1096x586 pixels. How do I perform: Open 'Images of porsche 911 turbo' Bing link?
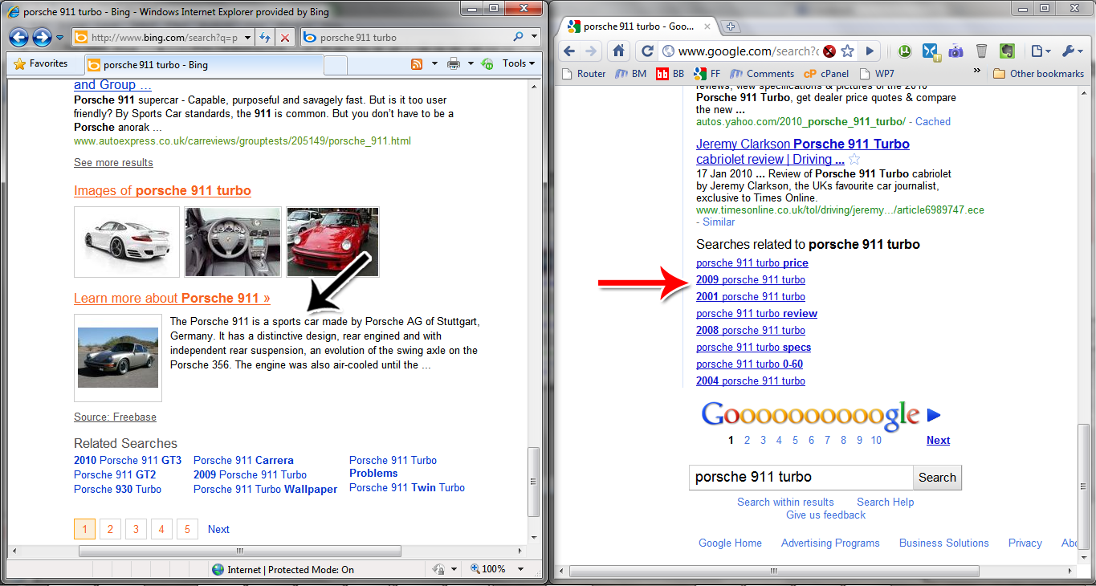pos(162,191)
